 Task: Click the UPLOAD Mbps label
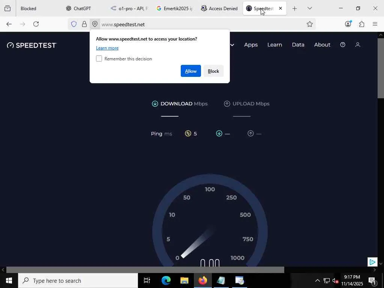click(x=251, y=104)
